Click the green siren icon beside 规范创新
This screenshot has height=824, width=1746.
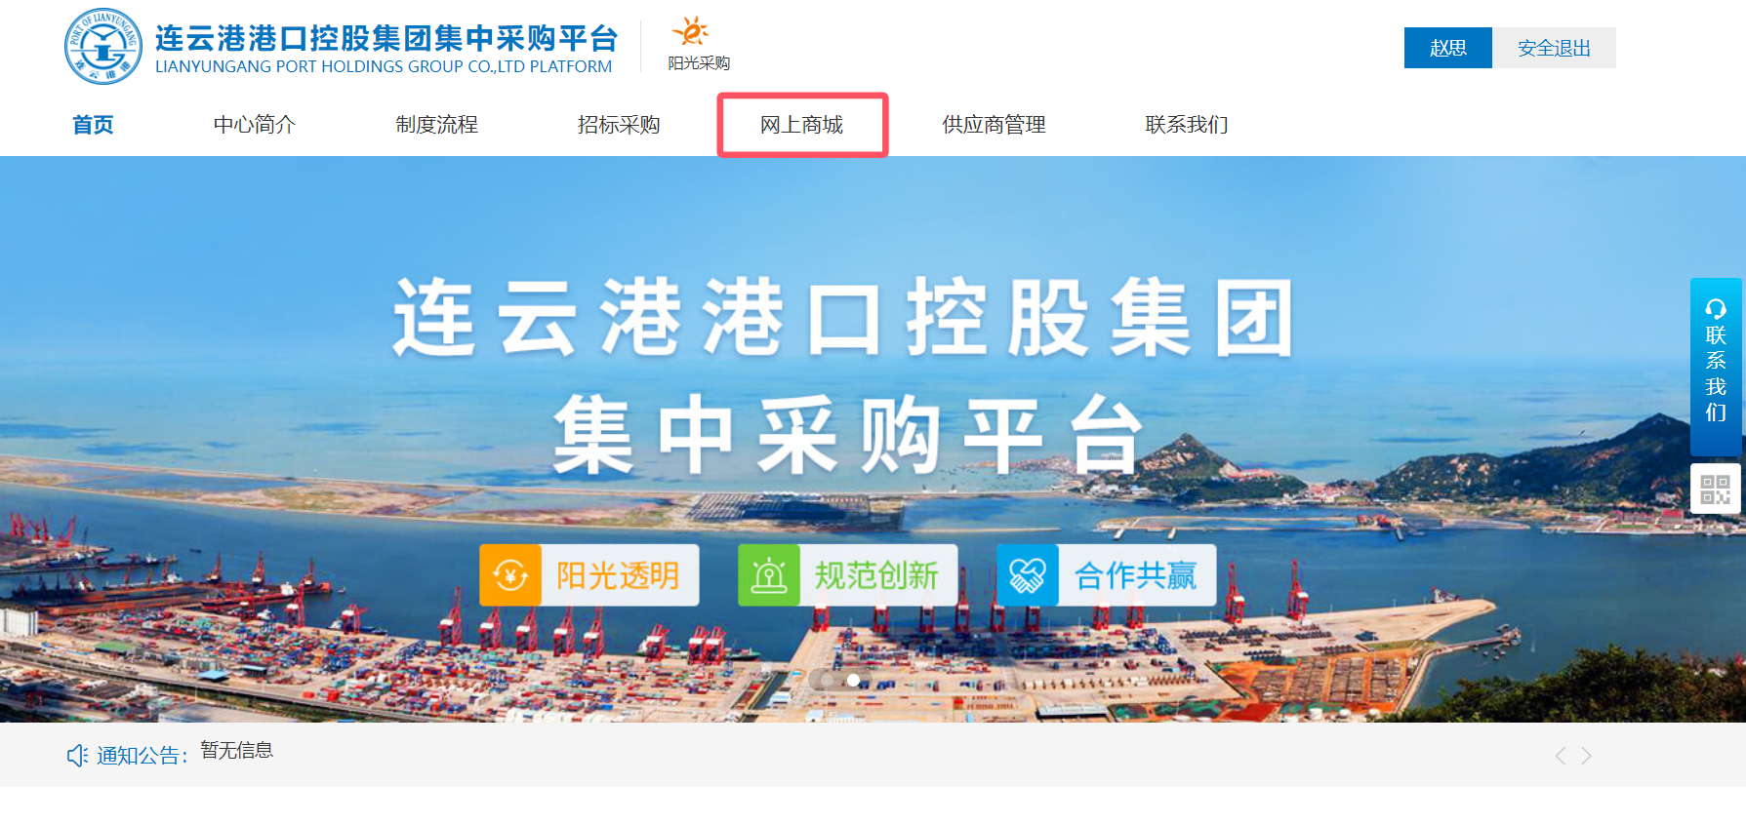click(769, 575)
